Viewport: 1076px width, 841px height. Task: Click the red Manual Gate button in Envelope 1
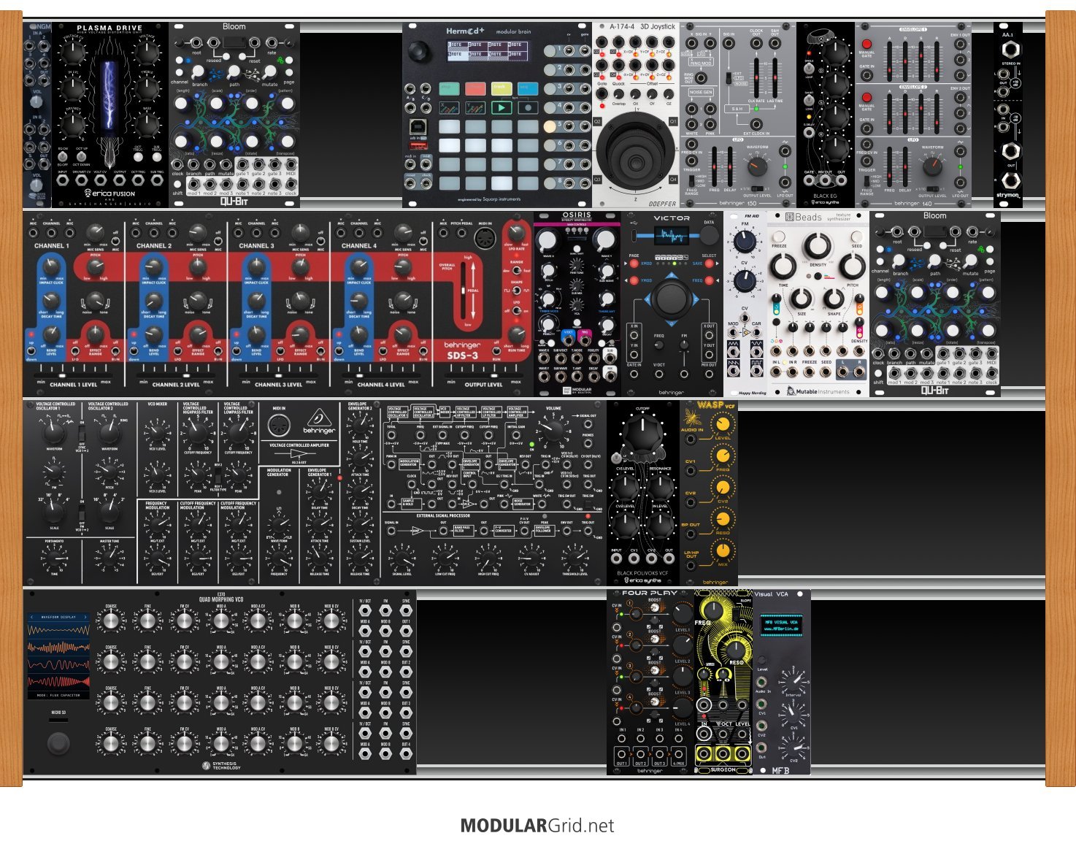point(866,45)
